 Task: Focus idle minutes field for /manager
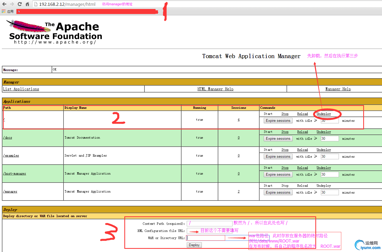(x=330, y=193)
